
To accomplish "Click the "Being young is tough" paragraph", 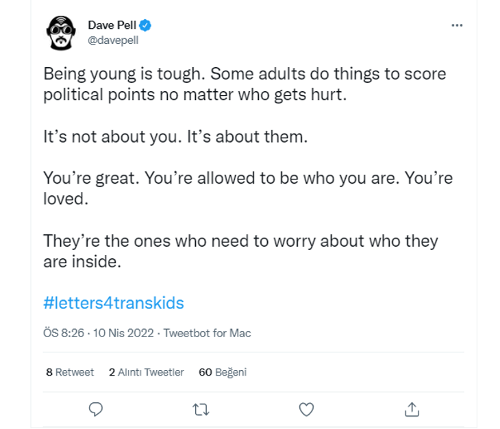I will tap(245, 84).
